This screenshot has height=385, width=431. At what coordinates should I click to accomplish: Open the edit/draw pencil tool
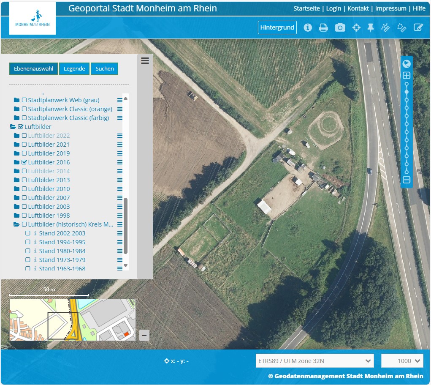pos(418,27)
